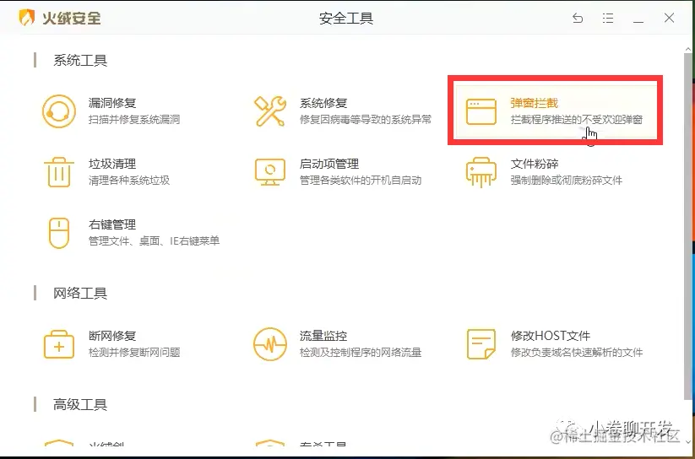Click the 管理各类软件的开机自启动 description
The height and width of the screenshot is (459, 695).
tap(361, 181)
